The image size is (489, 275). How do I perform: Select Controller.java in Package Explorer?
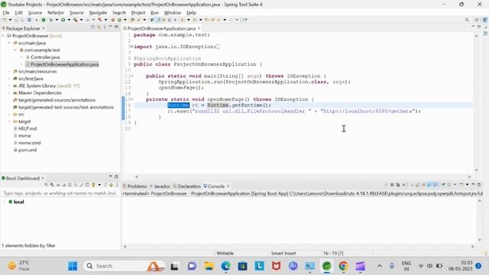45,57
